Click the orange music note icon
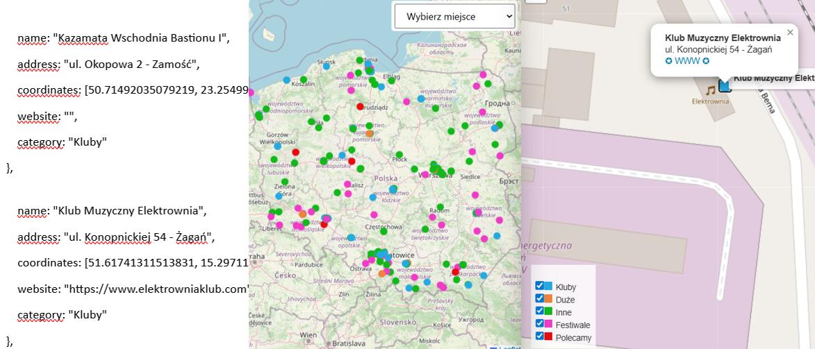 (x=710, y=90)
